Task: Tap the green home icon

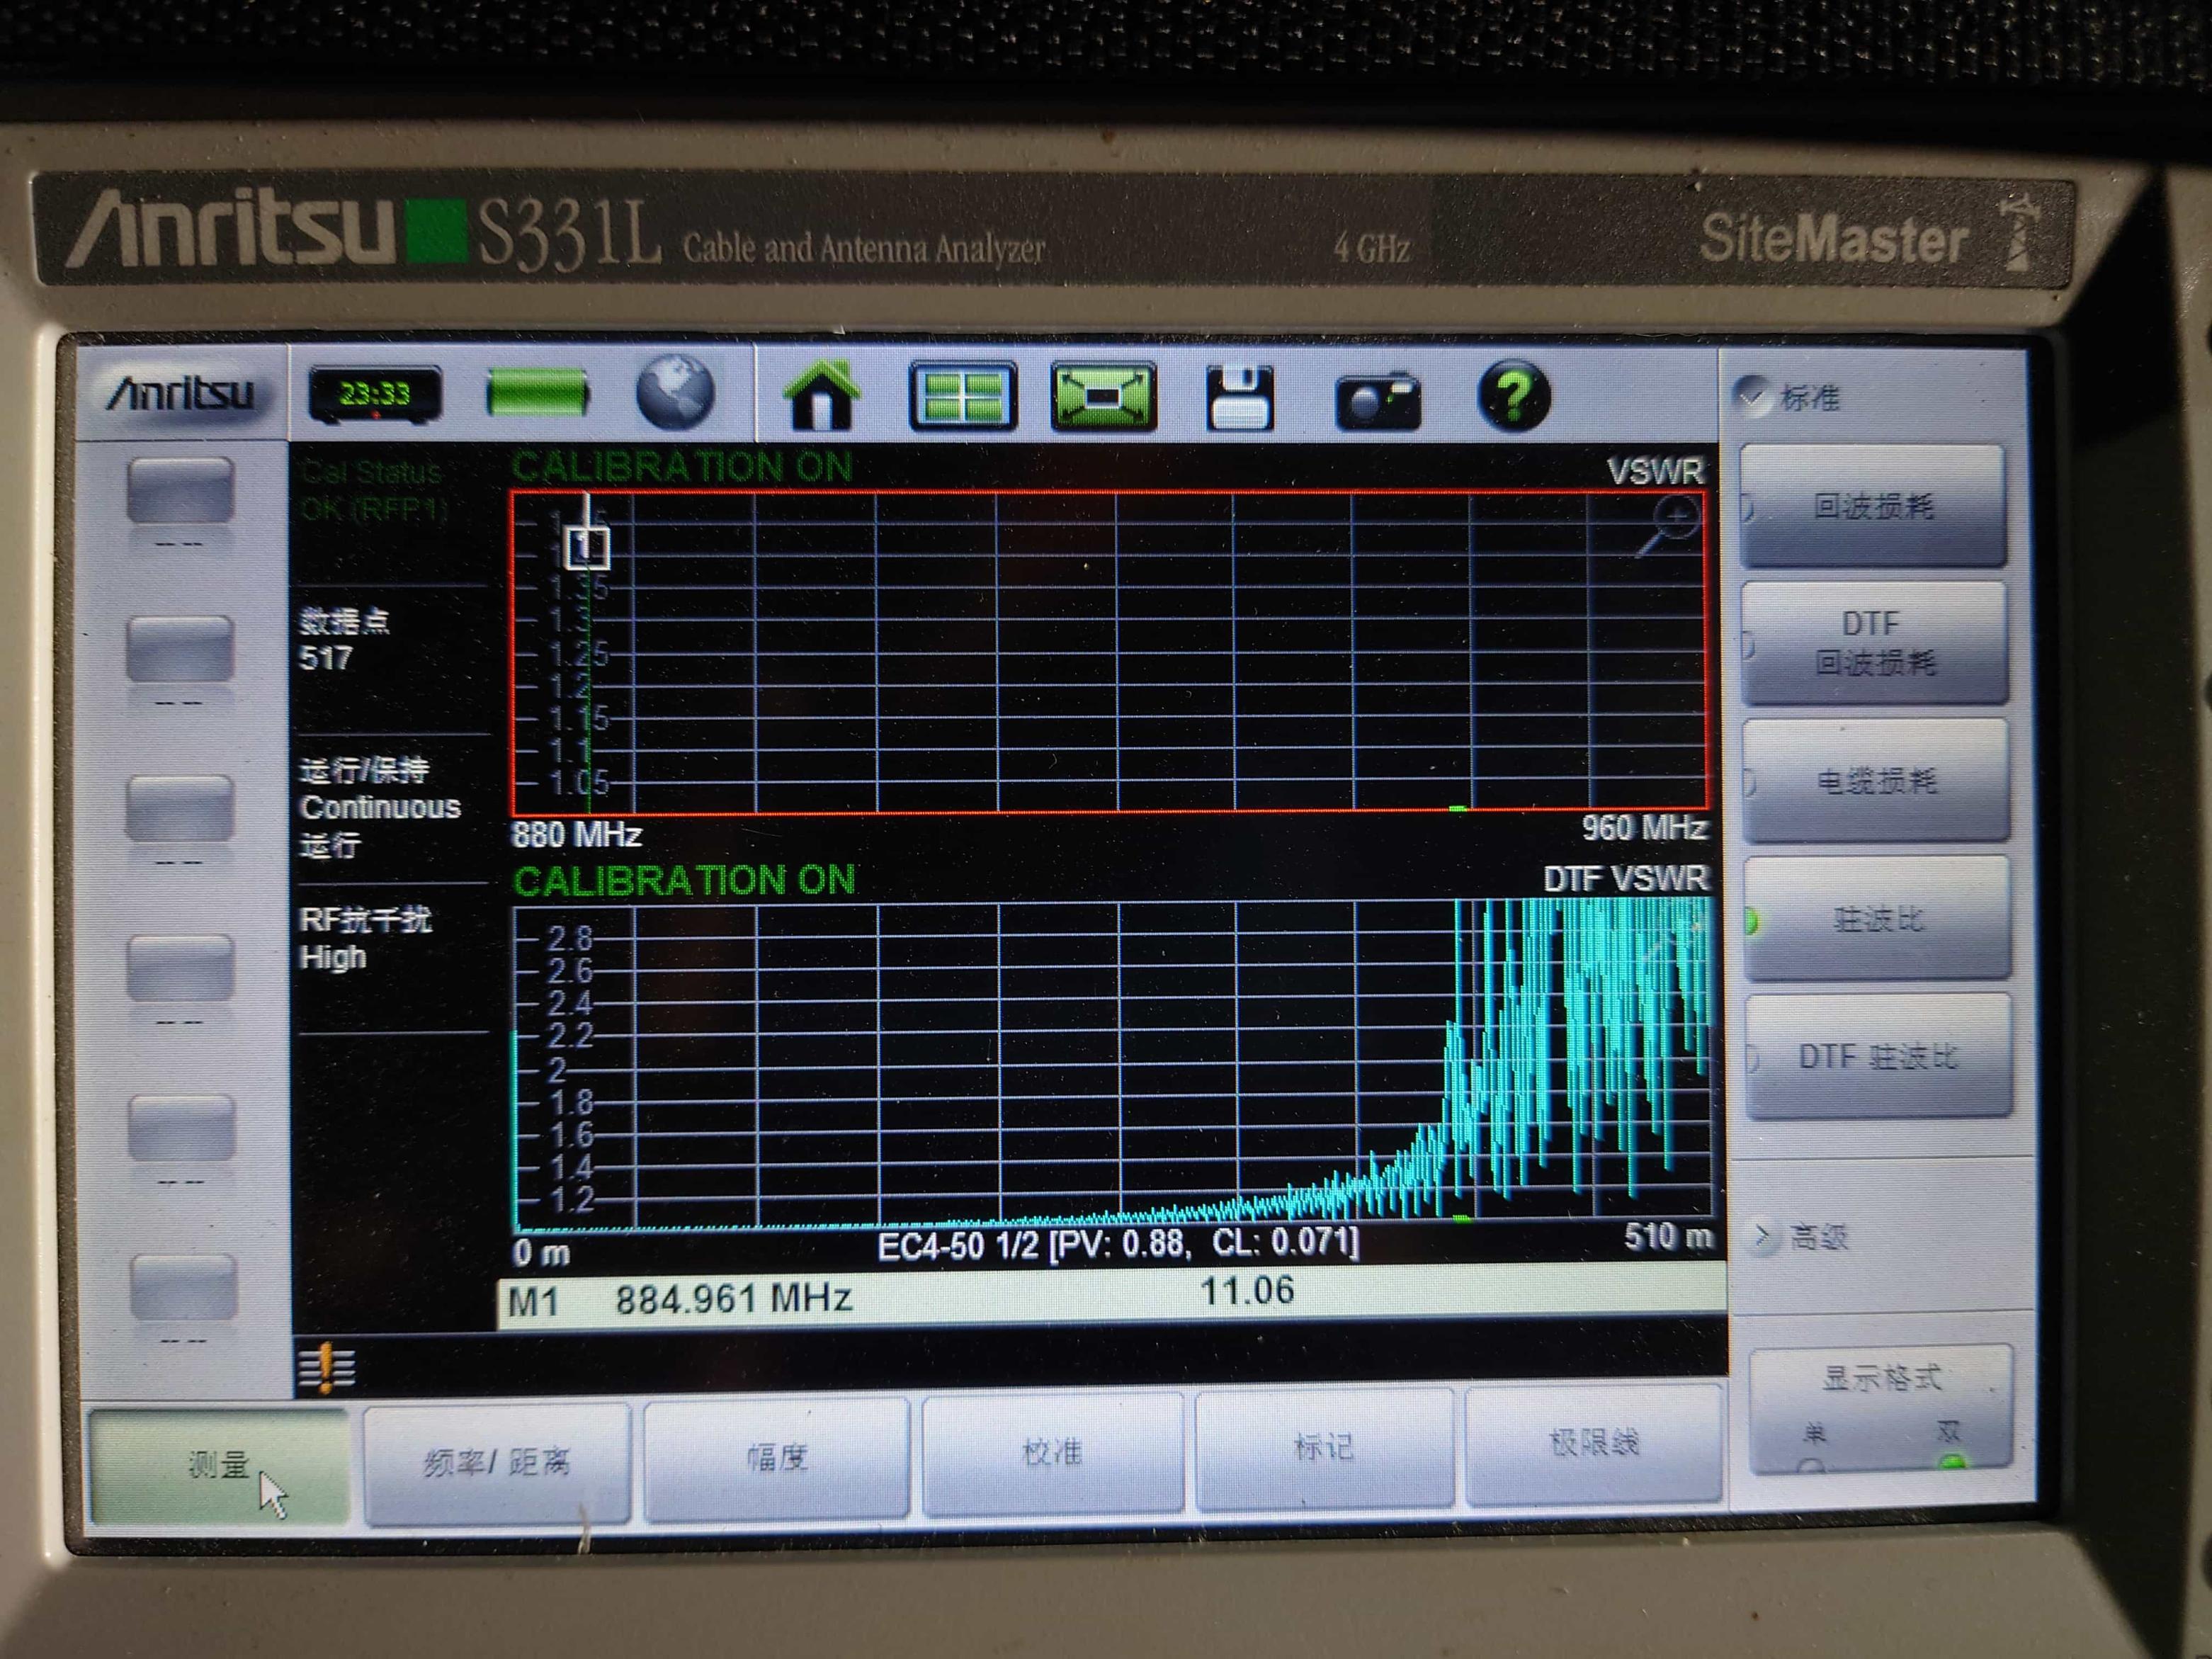Action: coord(820,397)
